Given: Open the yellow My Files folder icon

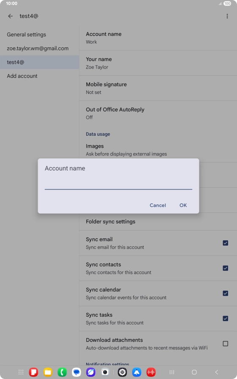Looking at the screenshot, I should pos(48,372).
